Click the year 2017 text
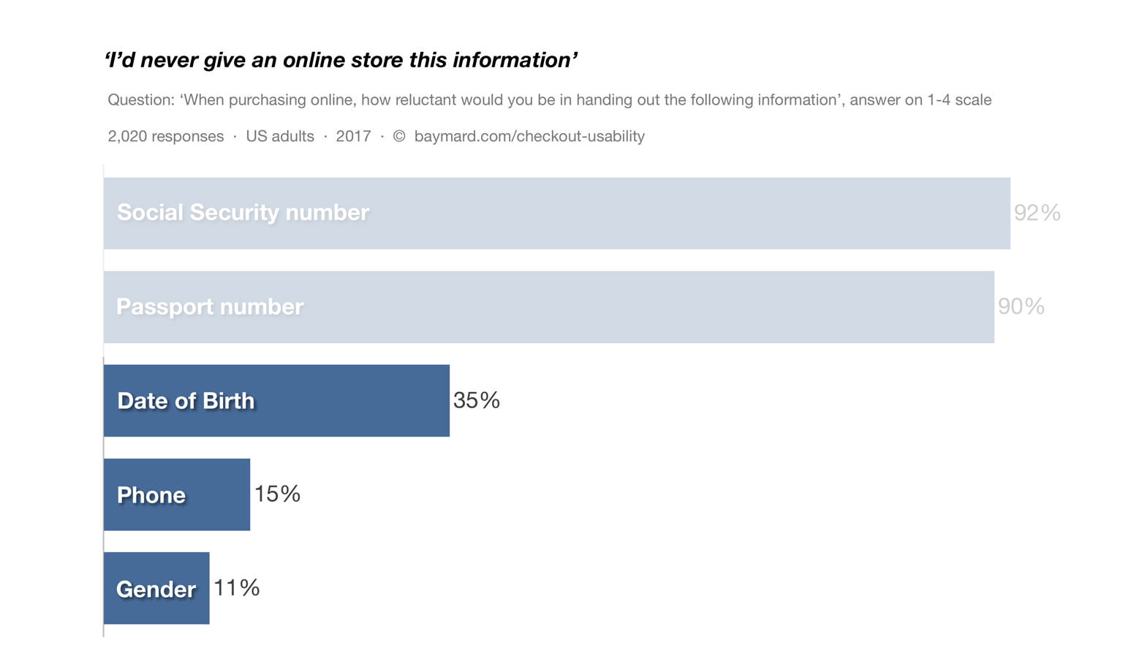The height and width of the screenshot is (670, 1123). point(353,137)
